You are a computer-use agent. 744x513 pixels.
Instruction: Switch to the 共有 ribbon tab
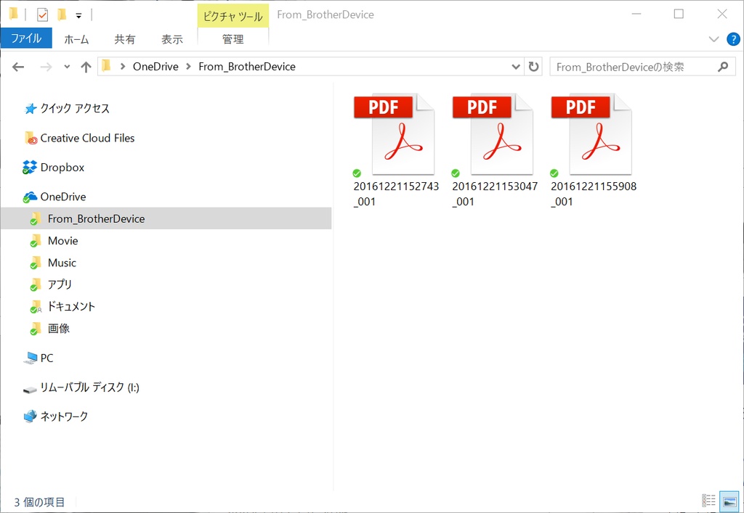(x=125, y=39)
